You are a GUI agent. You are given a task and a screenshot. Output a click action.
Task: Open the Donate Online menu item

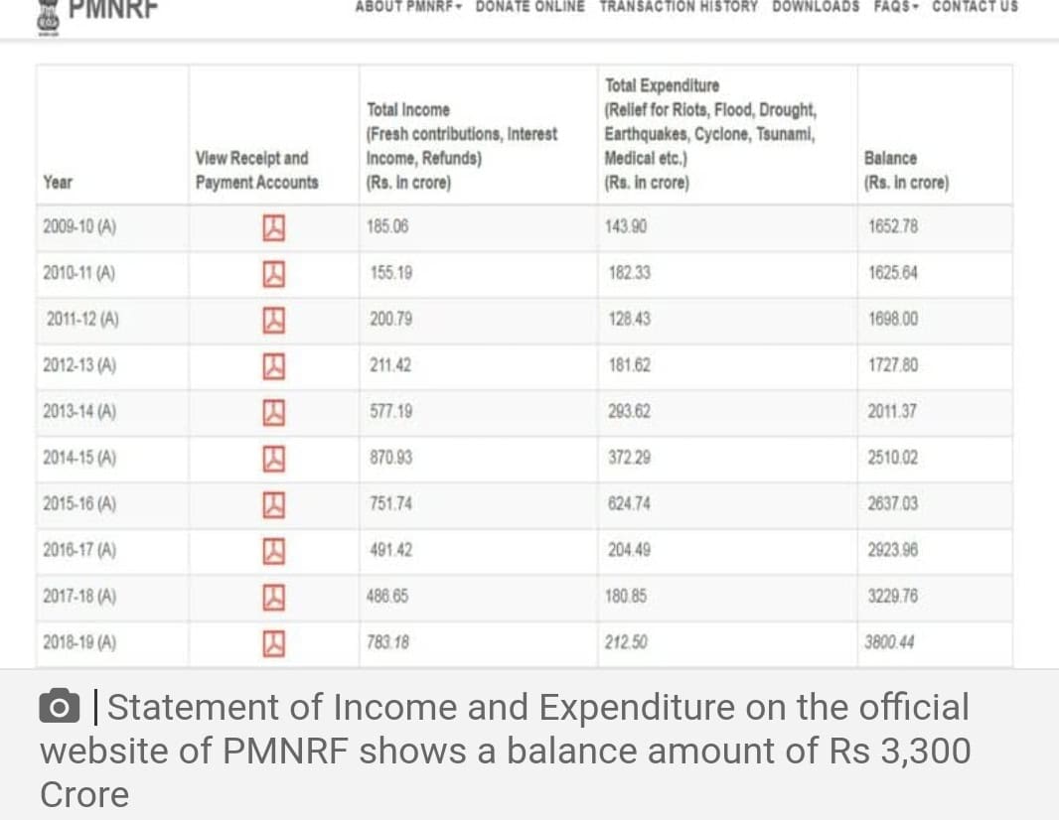530,7
